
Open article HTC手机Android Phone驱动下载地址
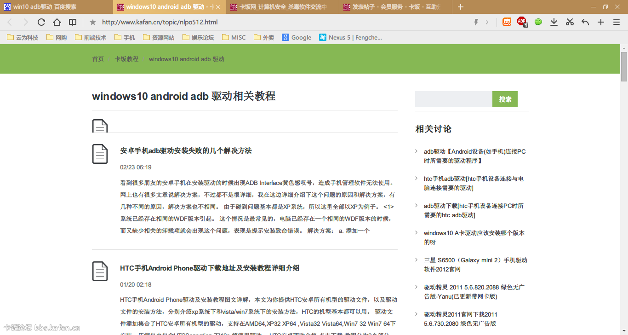(x=210, y=268)
